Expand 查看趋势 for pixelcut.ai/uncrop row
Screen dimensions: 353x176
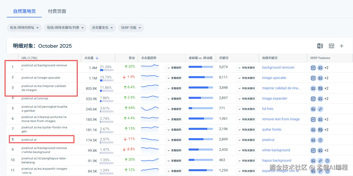coord(174,99)
